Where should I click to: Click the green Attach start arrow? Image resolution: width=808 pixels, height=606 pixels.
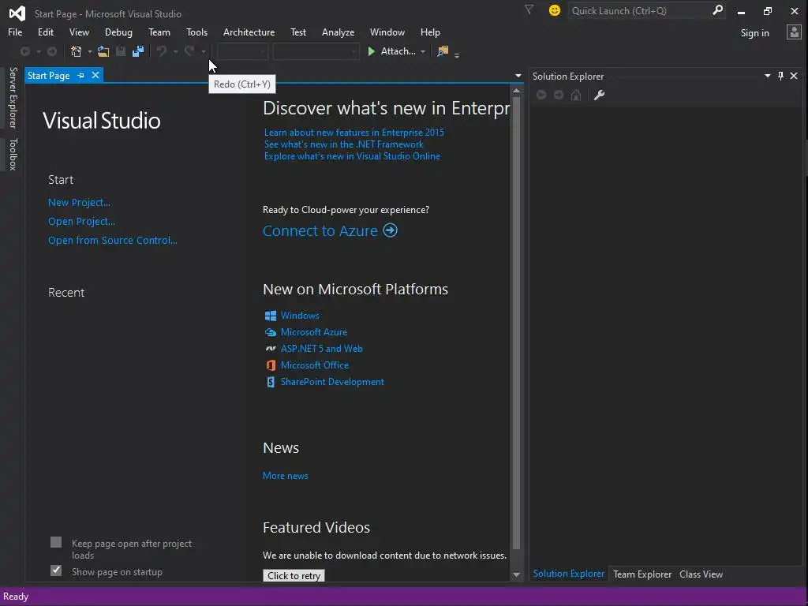(x=371, y=51)
